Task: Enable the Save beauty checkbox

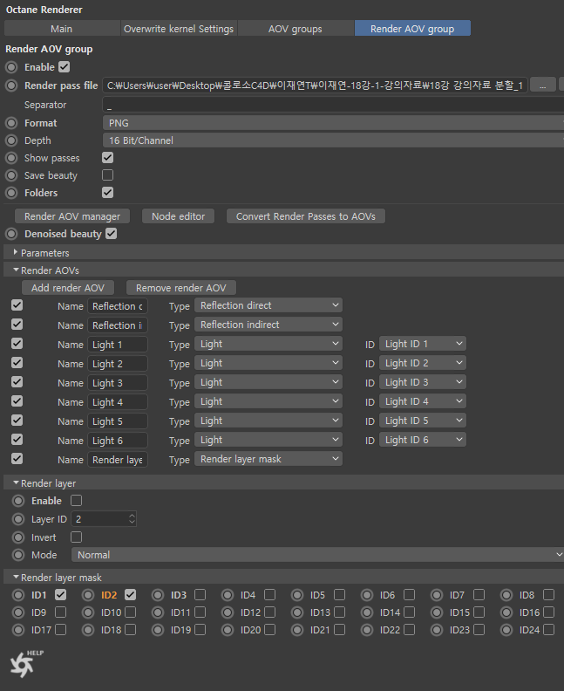Action: (x=107, y=175)
